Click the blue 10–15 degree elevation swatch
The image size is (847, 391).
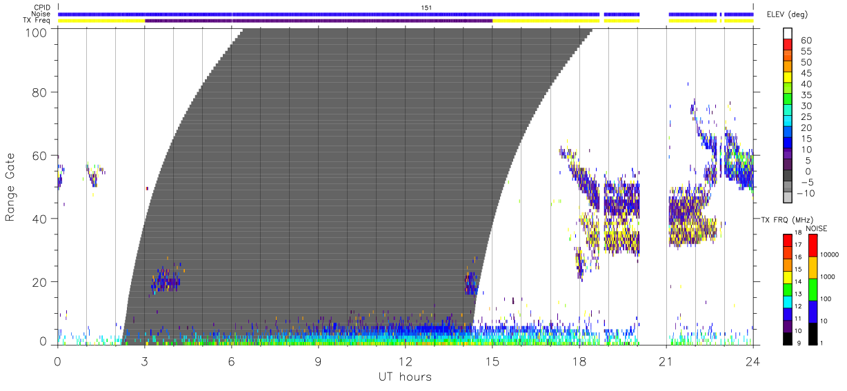[787, 143]
